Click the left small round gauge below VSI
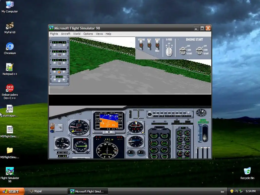Screen dimensions: 260x195 tap(131, 153)
